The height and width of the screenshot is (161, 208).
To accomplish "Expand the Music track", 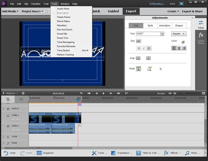I will [x=4, y=143].
